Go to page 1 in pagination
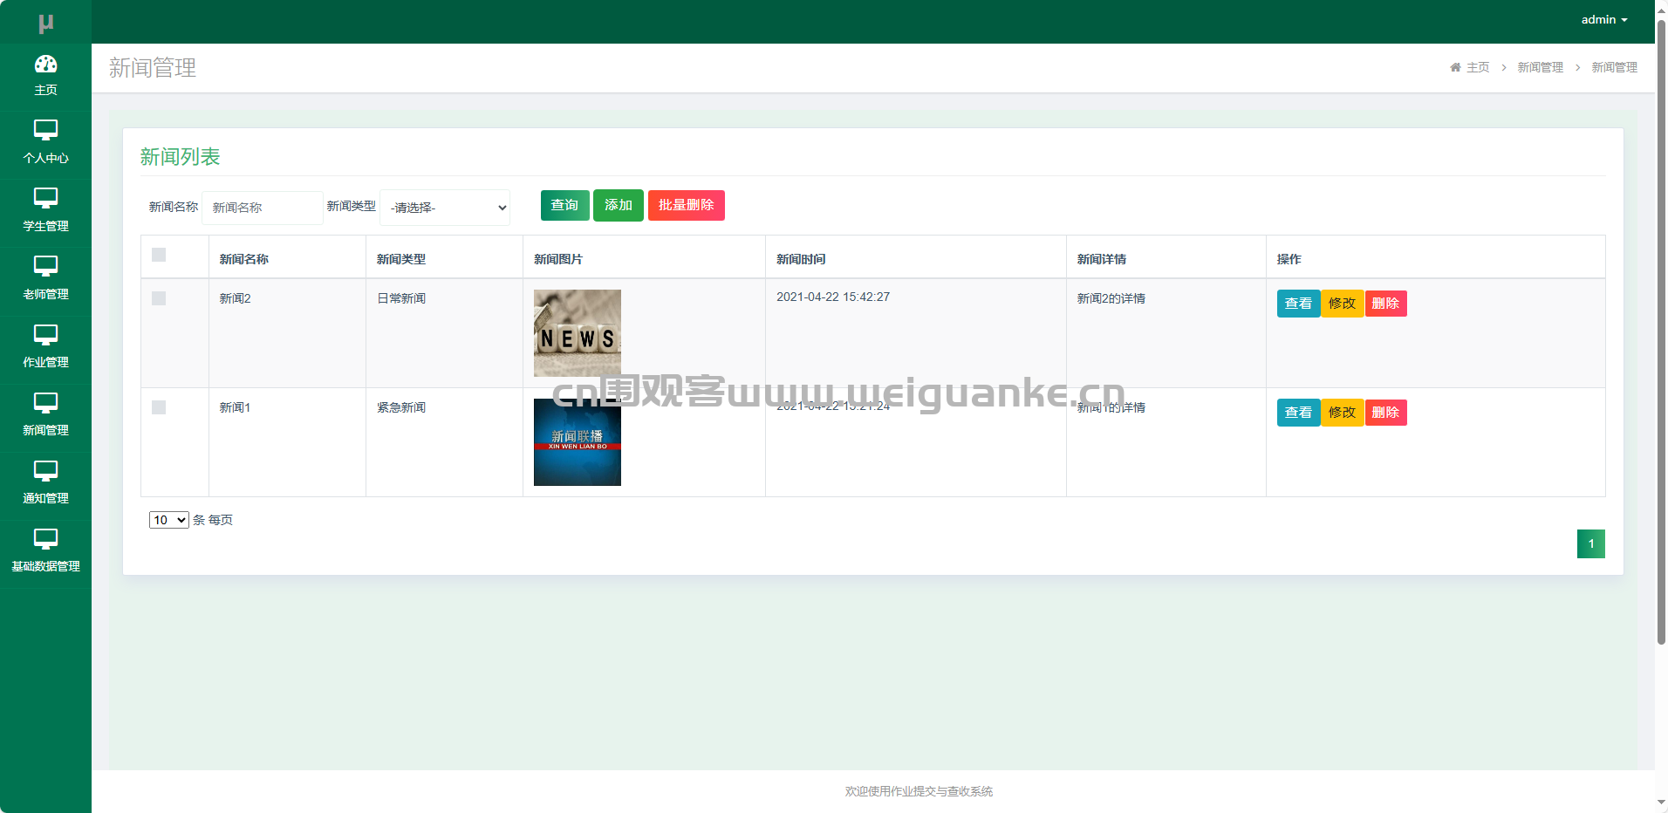 1591,543
